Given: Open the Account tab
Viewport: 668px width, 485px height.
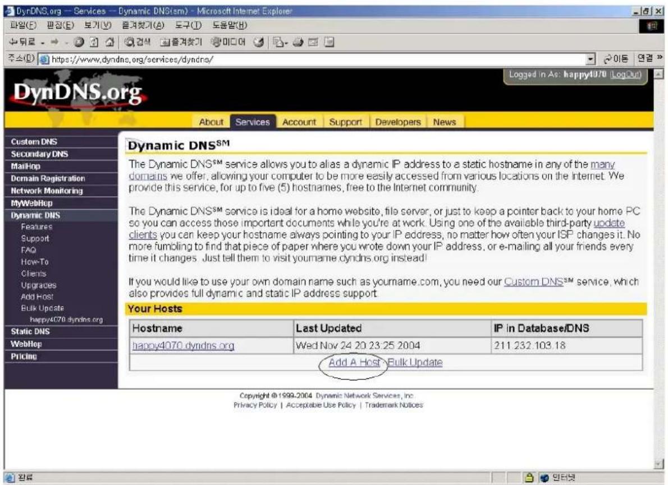Looking at the screenshot, I should 299,122.
